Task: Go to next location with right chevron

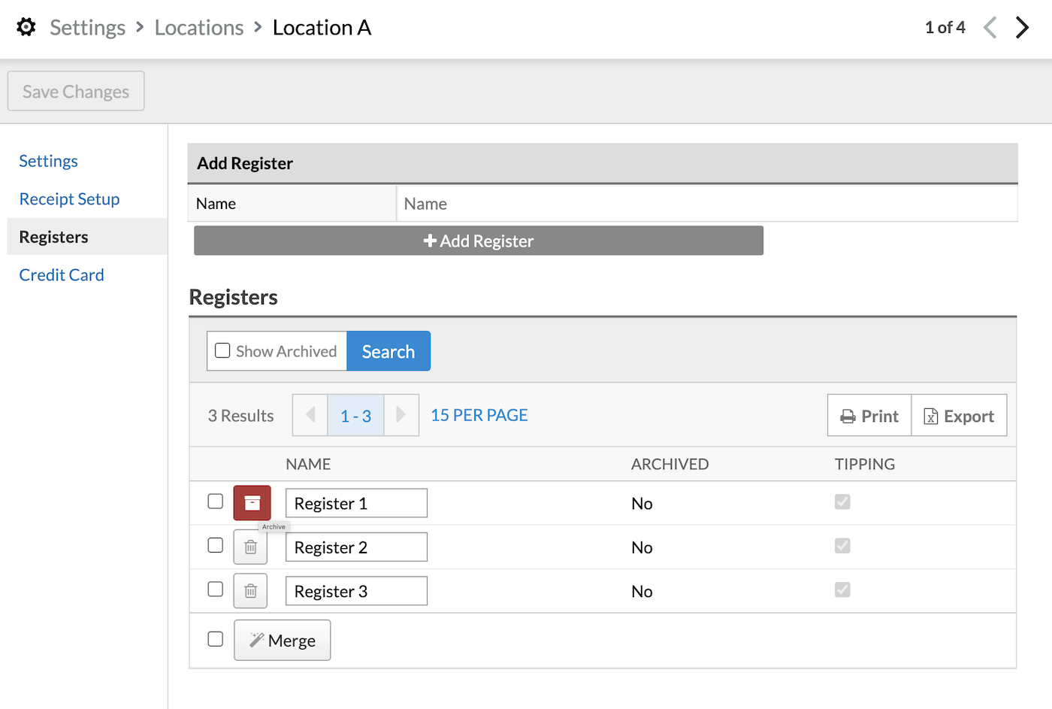Action: (1022, 28)
